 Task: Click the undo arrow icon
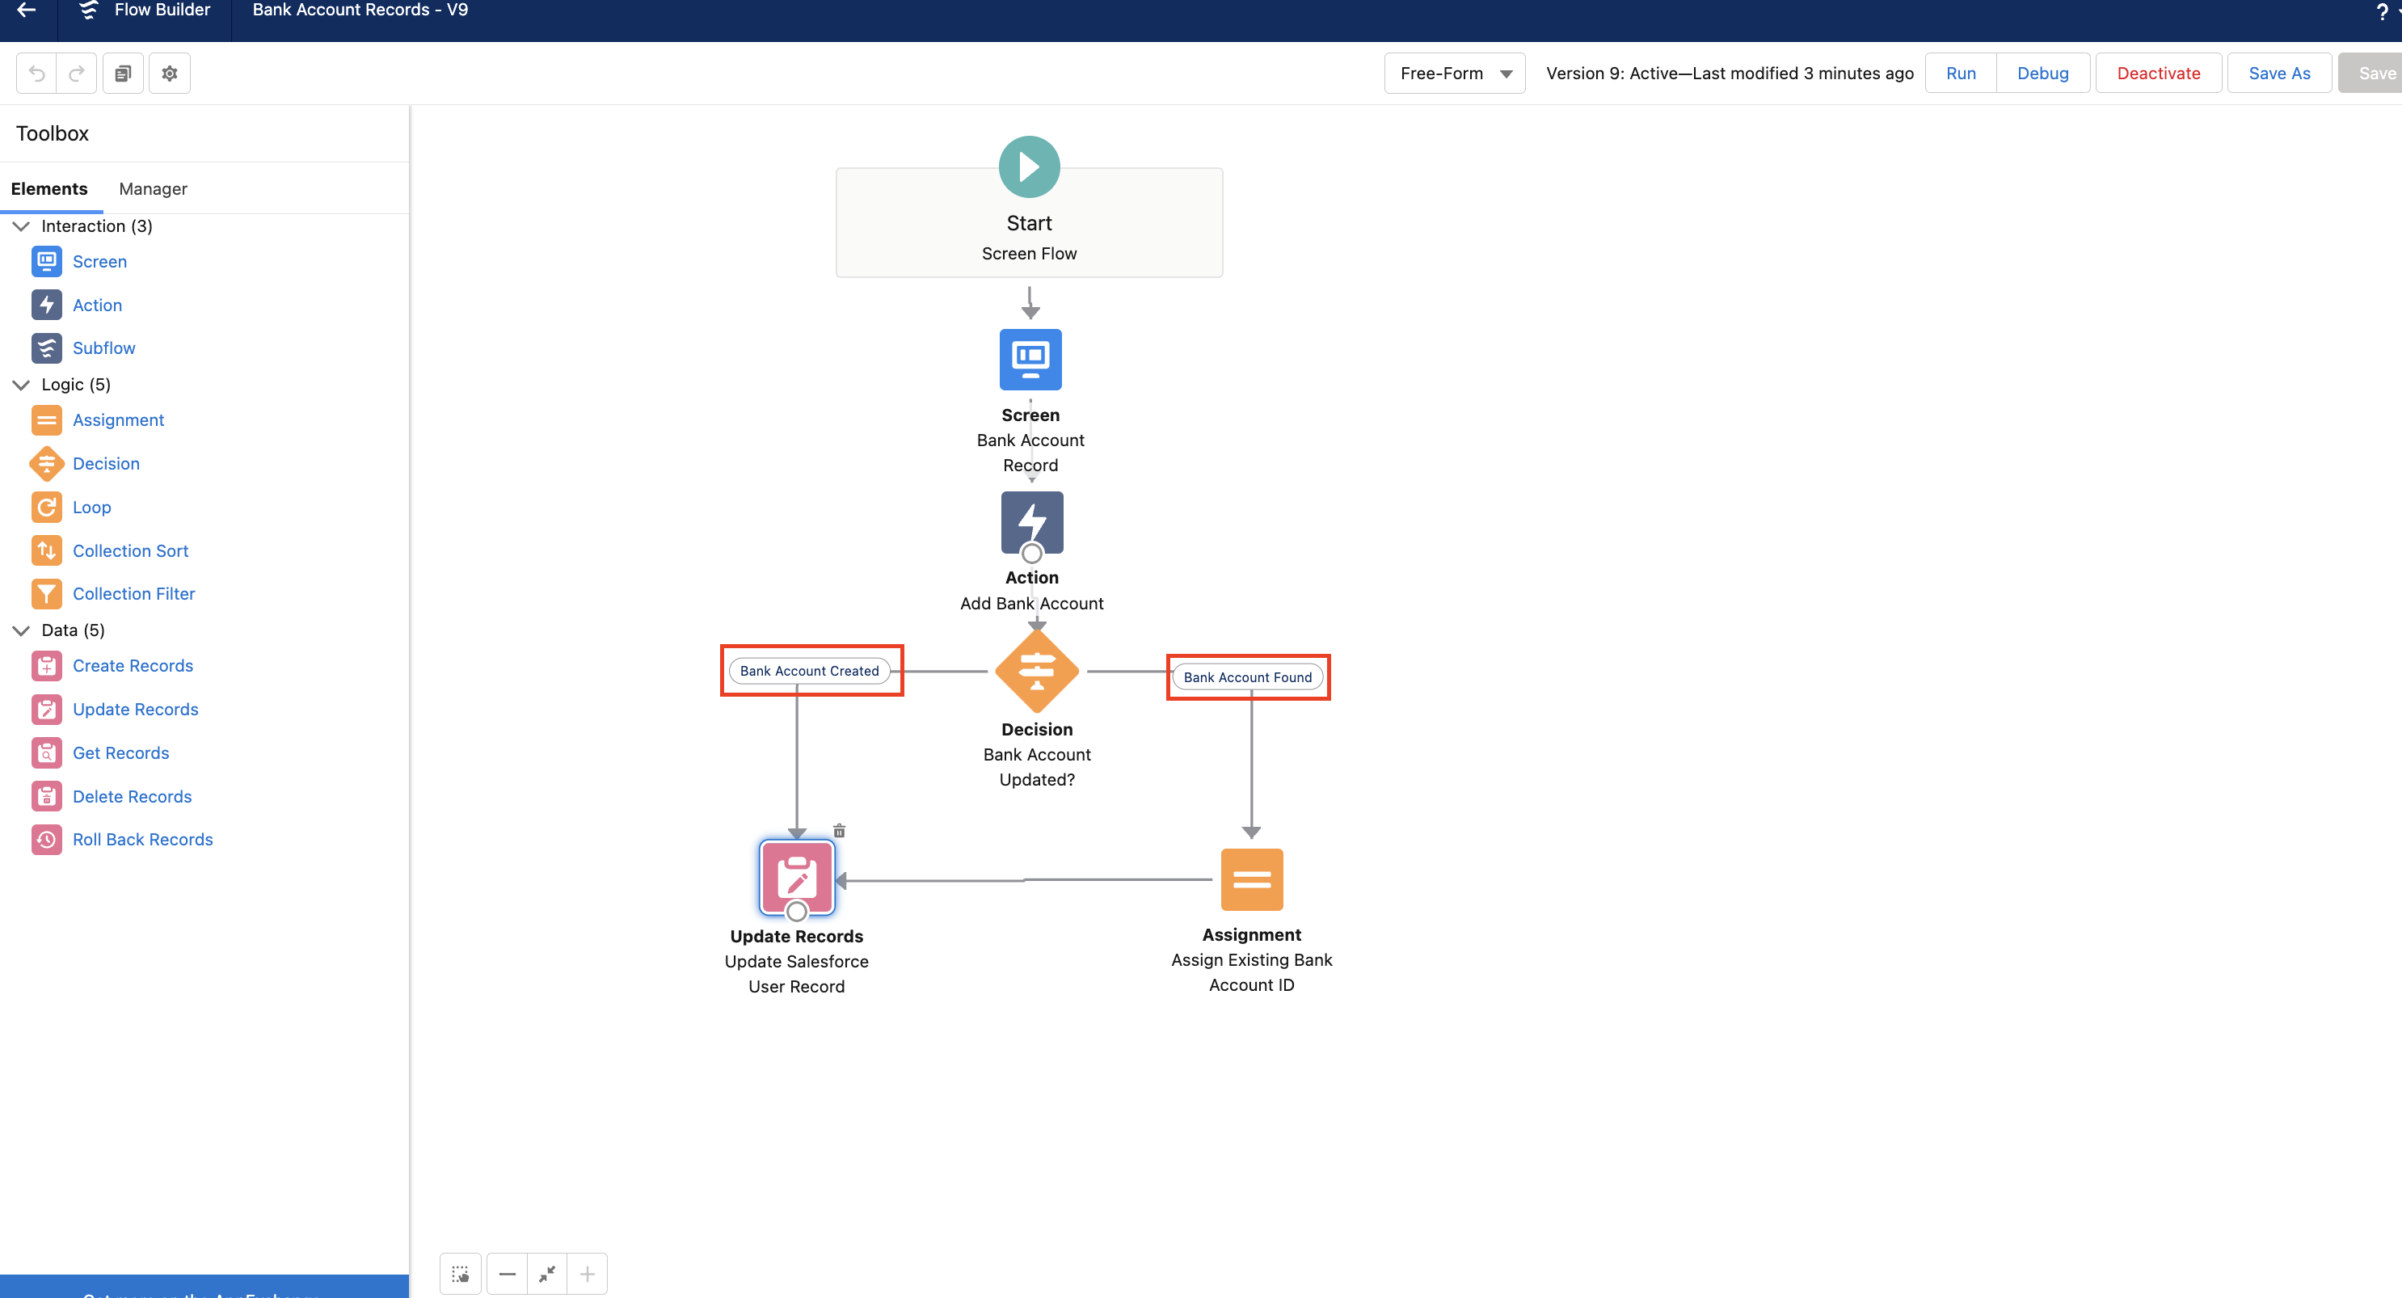click(36, 73)
